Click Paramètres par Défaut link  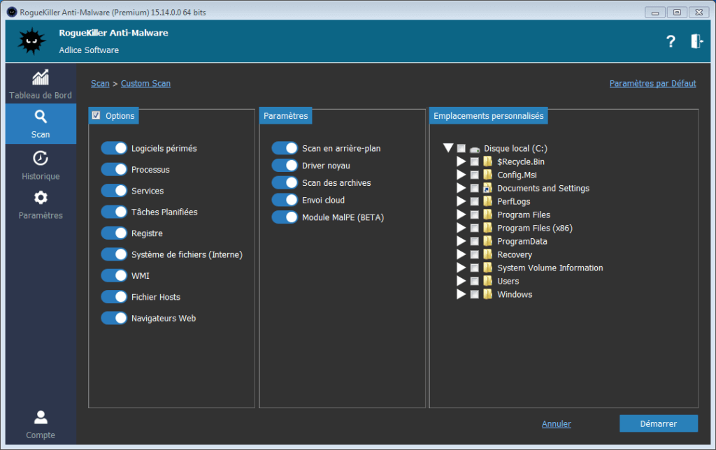[652, 84]
